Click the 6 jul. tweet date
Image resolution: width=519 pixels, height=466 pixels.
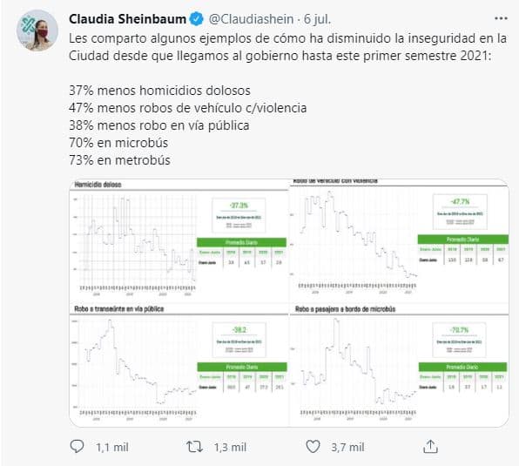pyautogui.click(x=318, y=19)
